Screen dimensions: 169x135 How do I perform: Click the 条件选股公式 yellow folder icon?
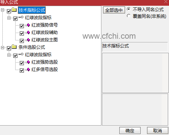pyautogui.click(x=14, y=47)
